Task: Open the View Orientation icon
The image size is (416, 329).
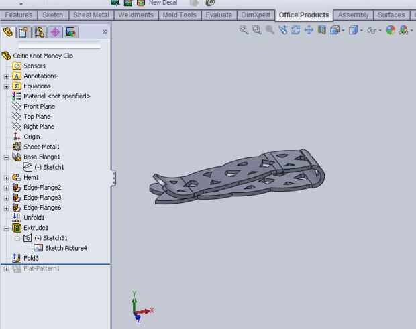Action: (335, 30)
